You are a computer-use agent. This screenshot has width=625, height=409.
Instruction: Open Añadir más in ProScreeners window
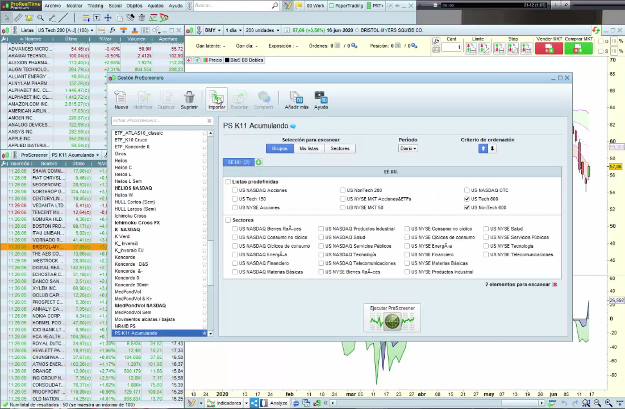point(296,100)
